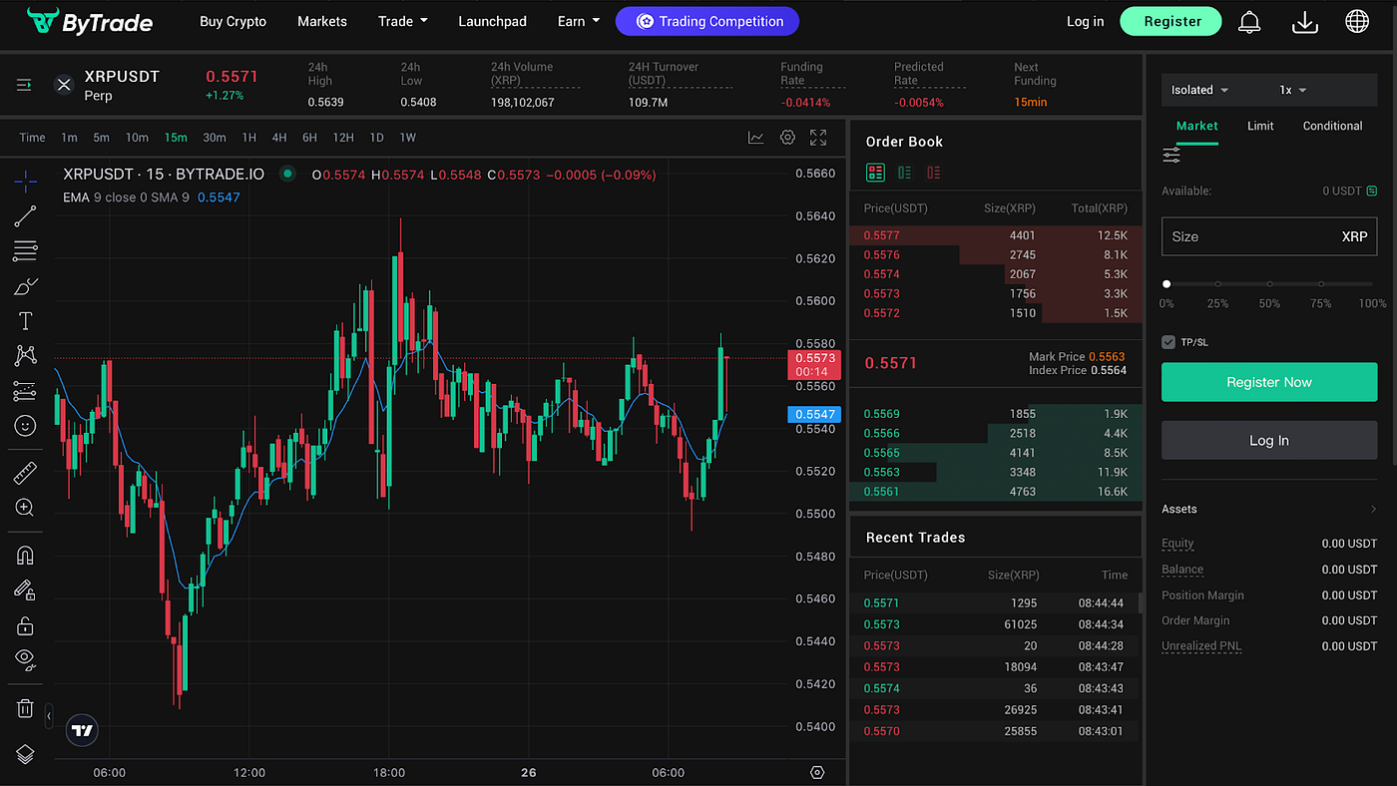The image size is (1397, 786).
Task: Select the Crosshair cursor tool
Action: click(x=24, y=182)
